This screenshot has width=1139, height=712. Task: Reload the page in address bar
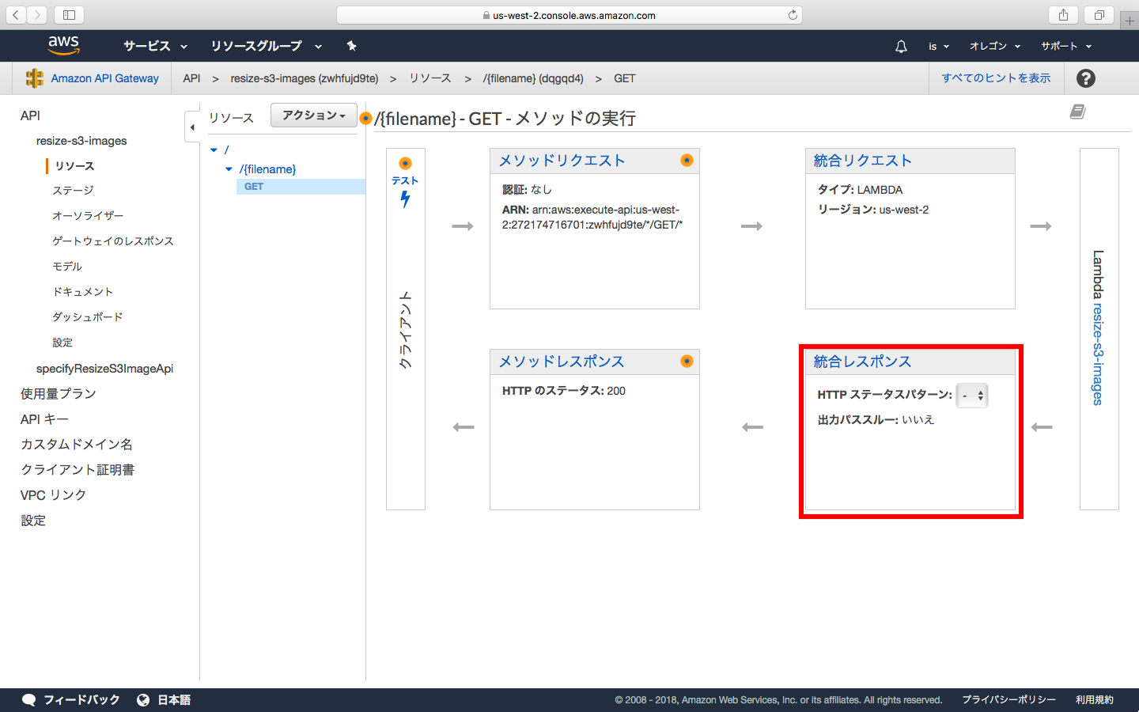point(793,15)
